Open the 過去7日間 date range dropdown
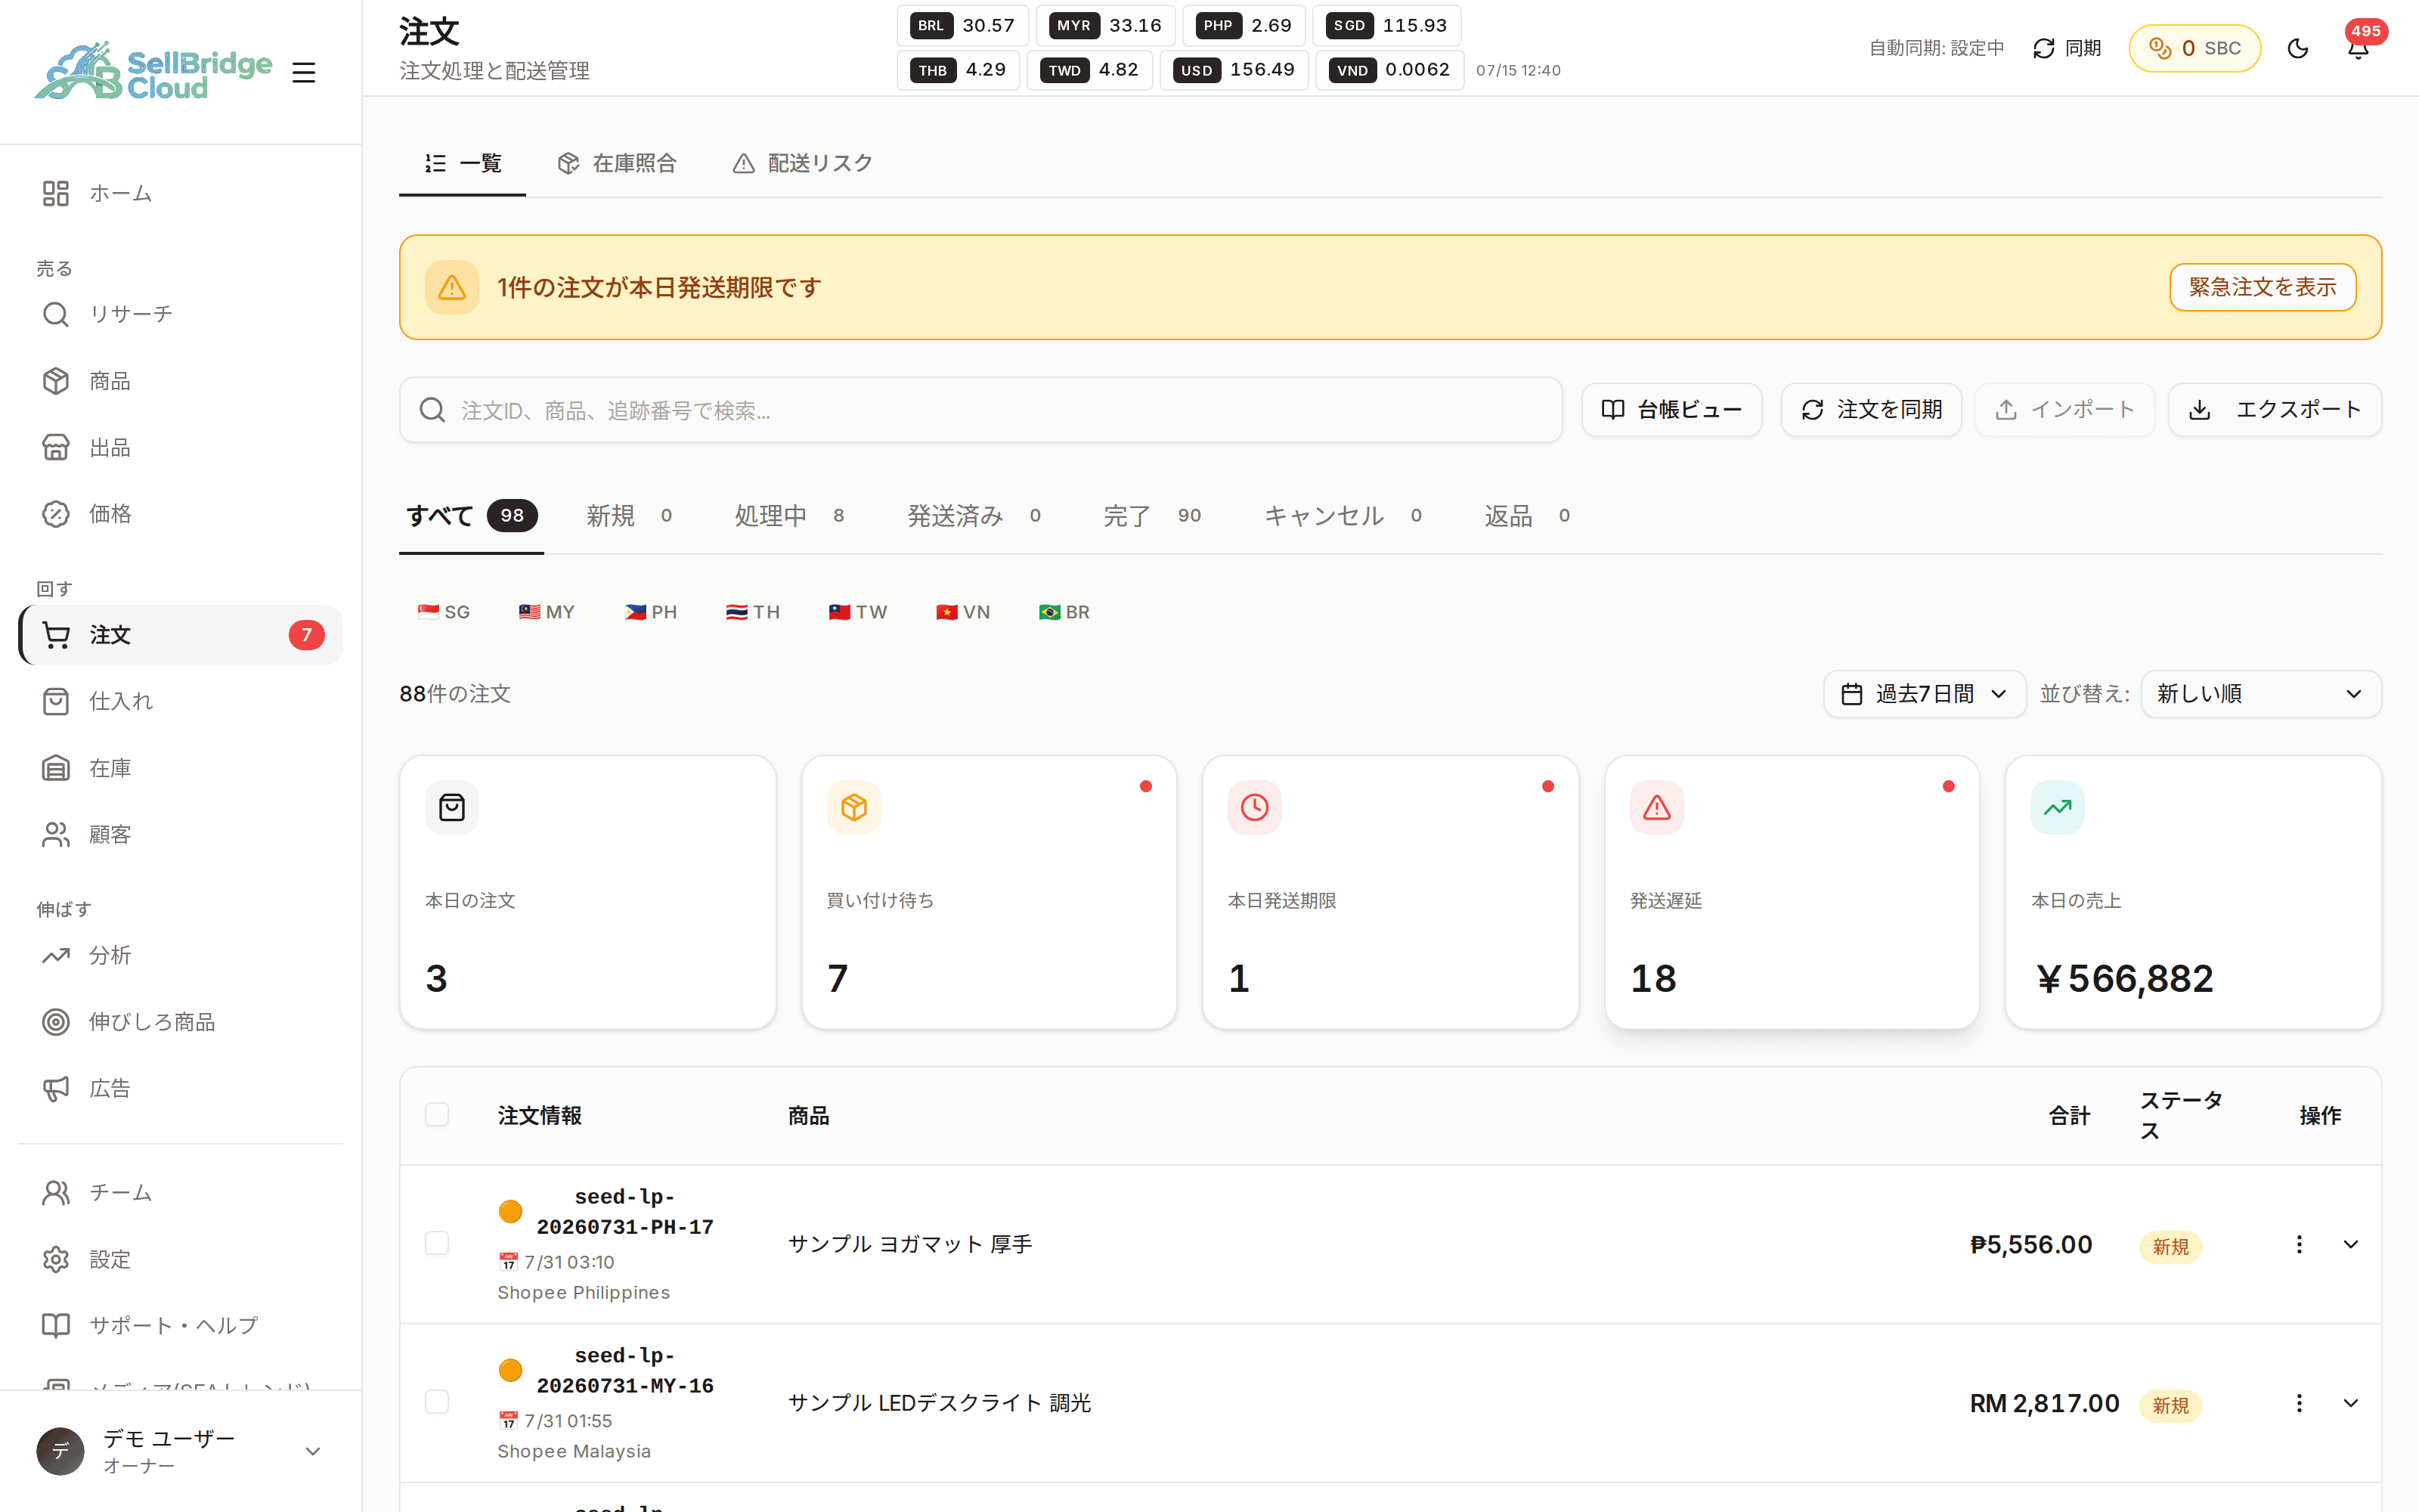 (x=1924, y=694)
